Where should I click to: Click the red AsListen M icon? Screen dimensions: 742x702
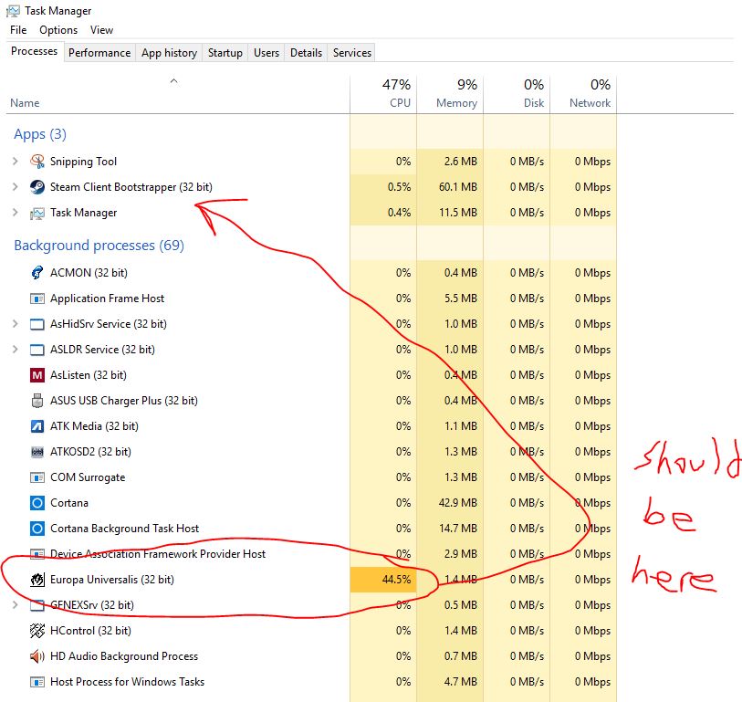click(x=37, y=375)
